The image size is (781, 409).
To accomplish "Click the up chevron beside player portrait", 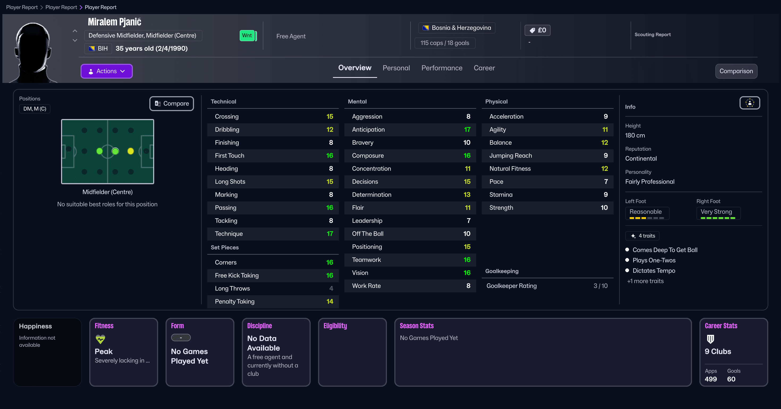I will (75, 31).
